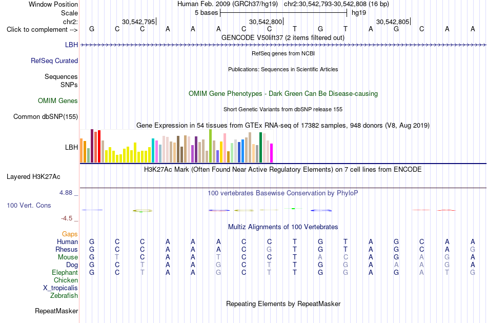This screenshot has width=487, height=323.
Task: Click the '5 bases' scale bar
Action: (283, 13)
